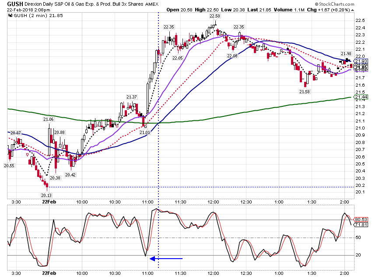Click the AMEX exchange label

(x=151, y=4)
